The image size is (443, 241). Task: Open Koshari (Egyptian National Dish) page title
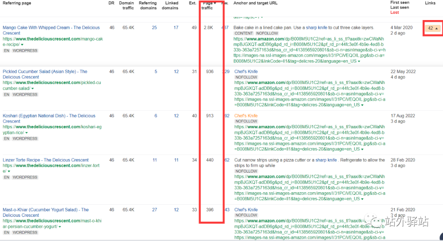(x=49, y=116)
